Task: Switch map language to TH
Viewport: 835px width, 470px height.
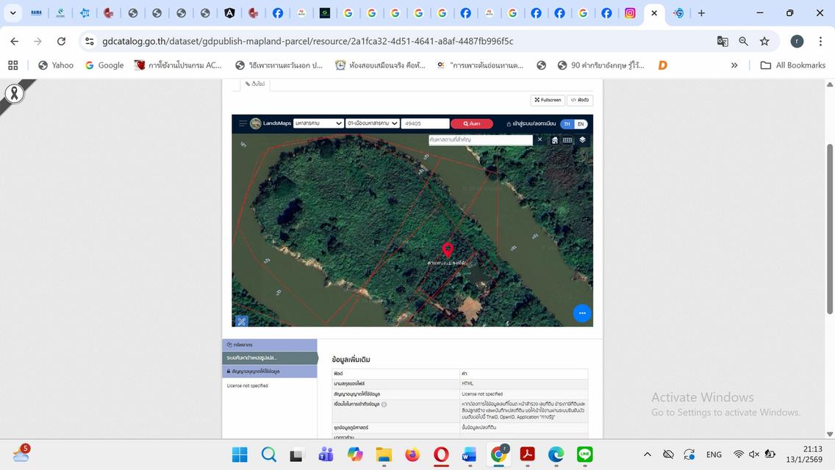Action: pyautogui.click(x=567, y=124)
